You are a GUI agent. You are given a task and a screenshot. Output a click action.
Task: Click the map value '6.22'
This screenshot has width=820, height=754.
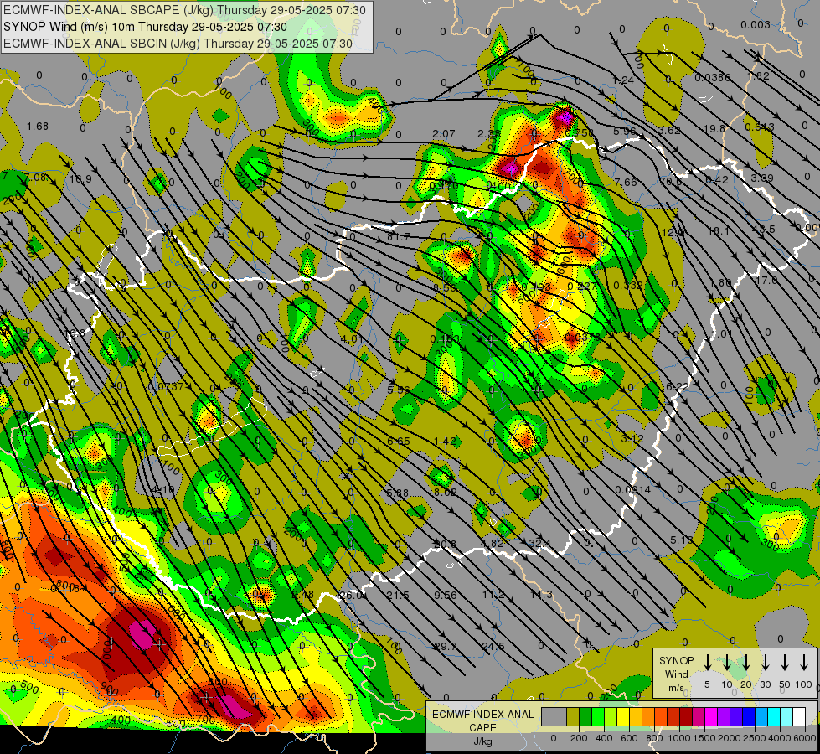click(x=678, y=386)
